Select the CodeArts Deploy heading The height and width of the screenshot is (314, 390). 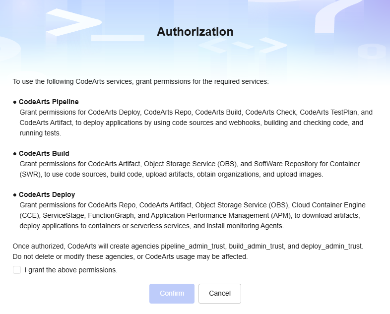47,194
